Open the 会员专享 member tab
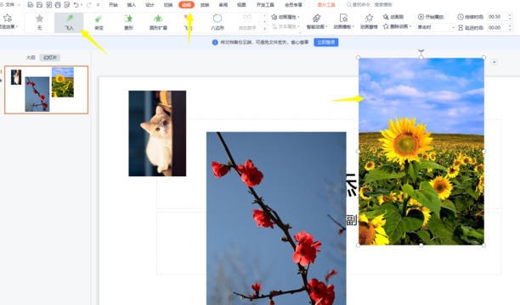 click(x=293, y=4)
